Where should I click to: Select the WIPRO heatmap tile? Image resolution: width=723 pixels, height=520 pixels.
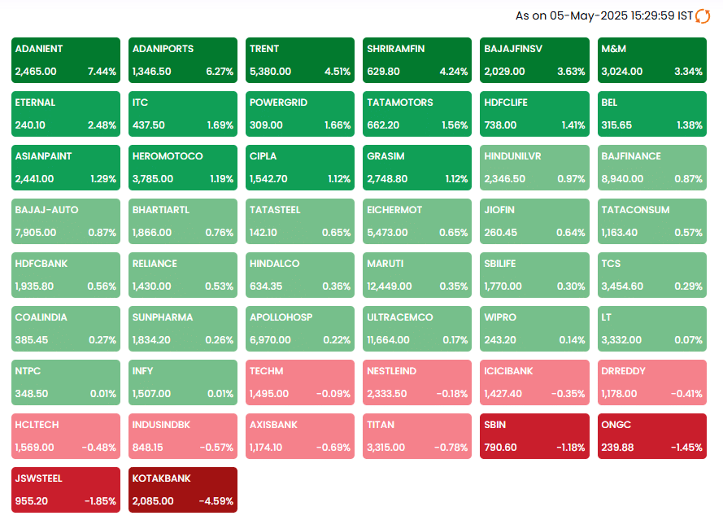pos(534,329)
